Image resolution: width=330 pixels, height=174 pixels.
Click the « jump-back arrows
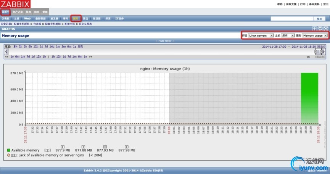coord(7,56)
